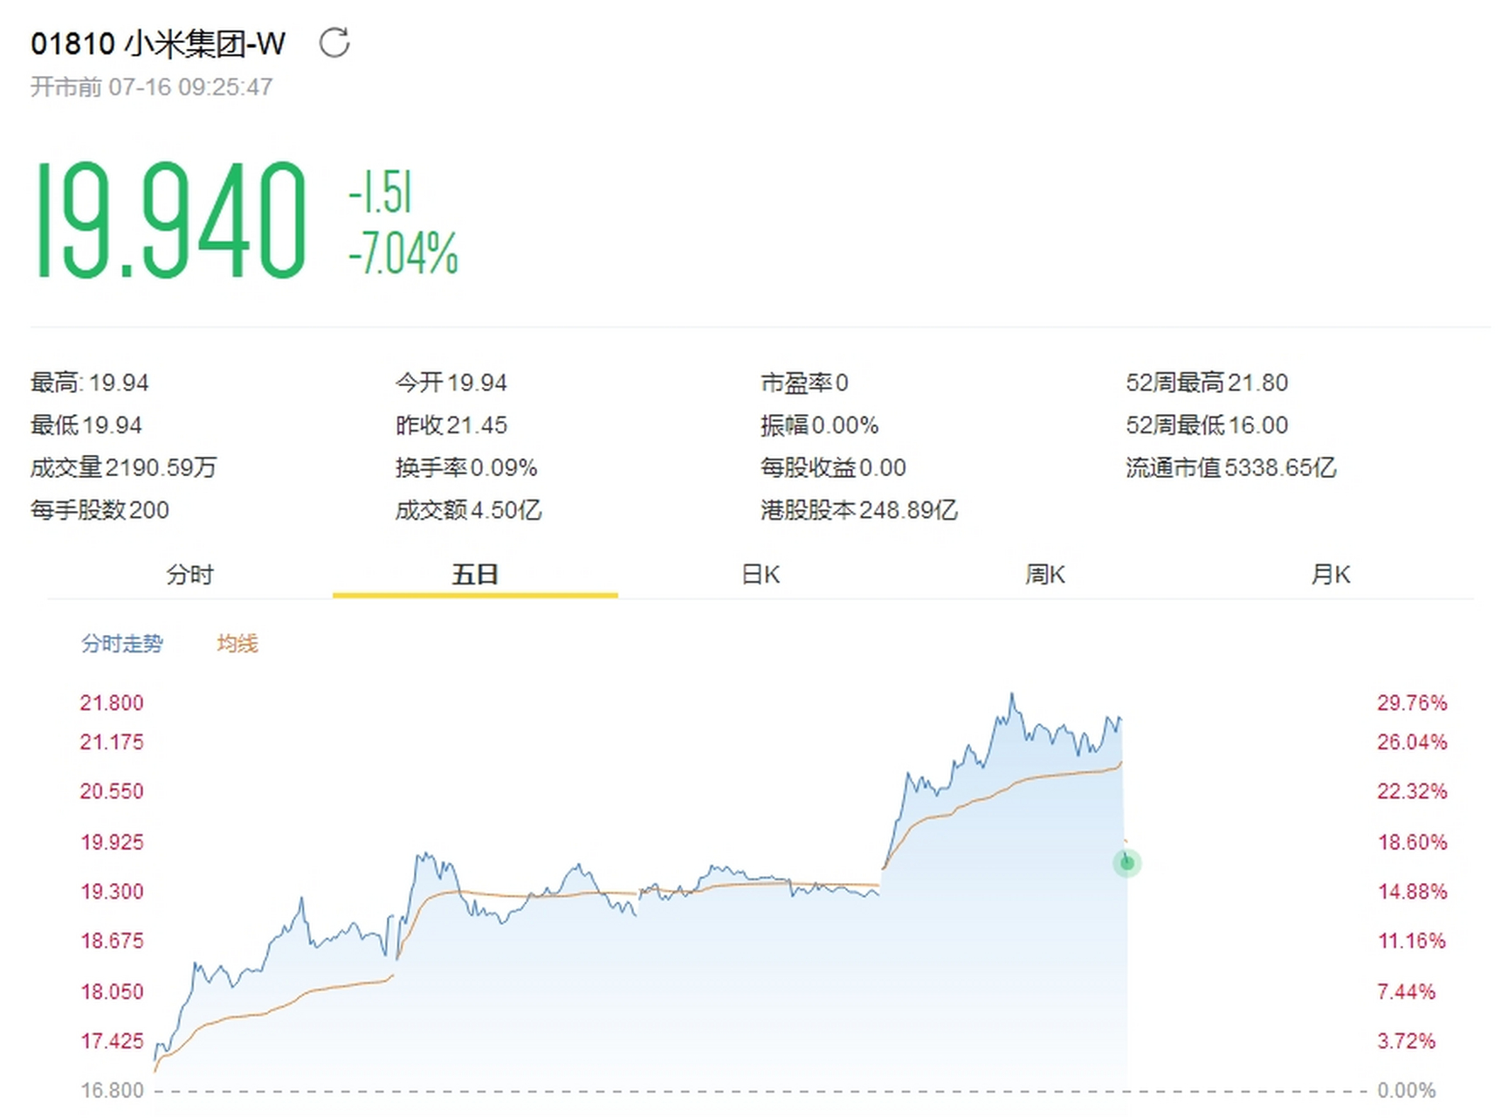
Task: Click the 11.16% percentage axis label
Action: click(x=1412, y=941)
